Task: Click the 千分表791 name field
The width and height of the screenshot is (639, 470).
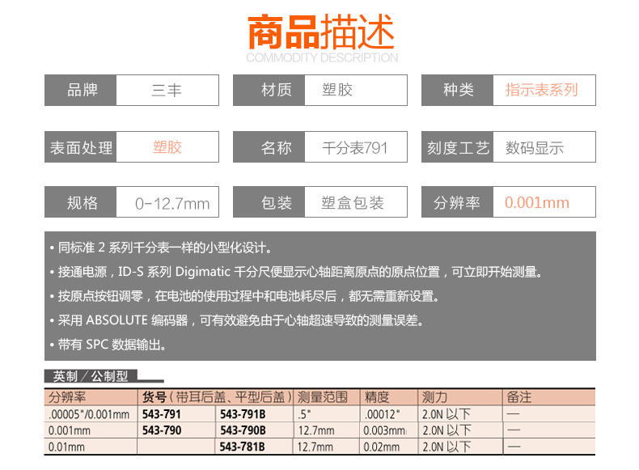Action: pyautogui.click(x=354, y=148)
